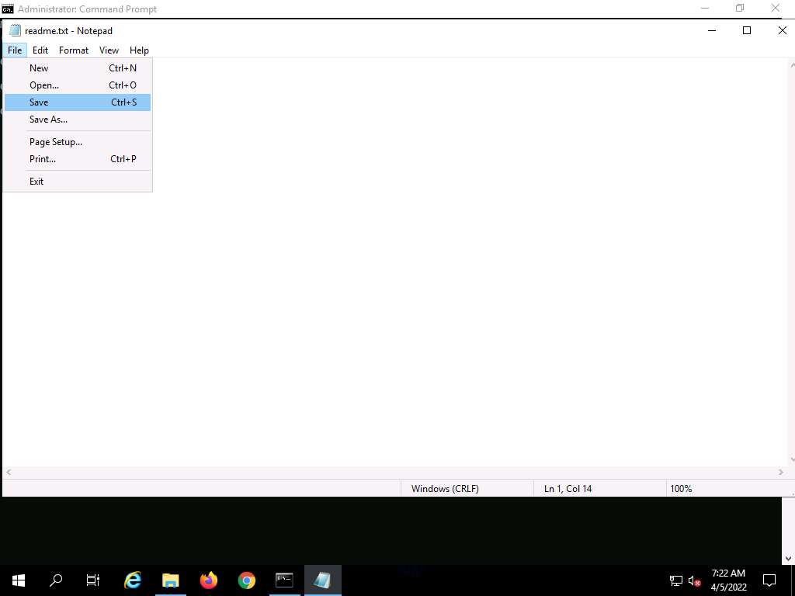Open Google Chrome from the taskbar
This screenshot has width=795, height=596.
[246, 580]
